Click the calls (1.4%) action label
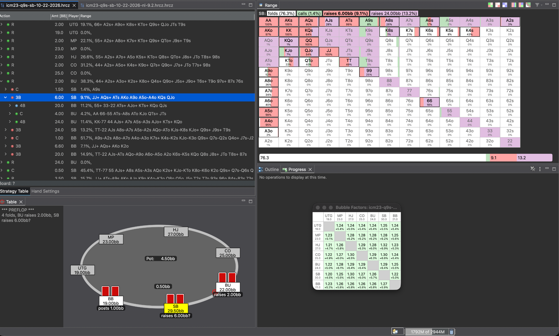 point(309,13)
